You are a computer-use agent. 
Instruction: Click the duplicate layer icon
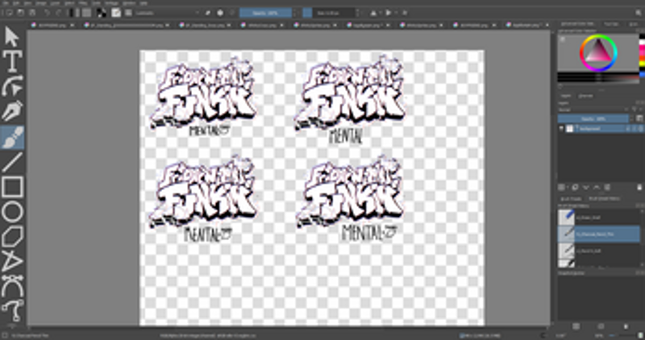pos(575,188)
